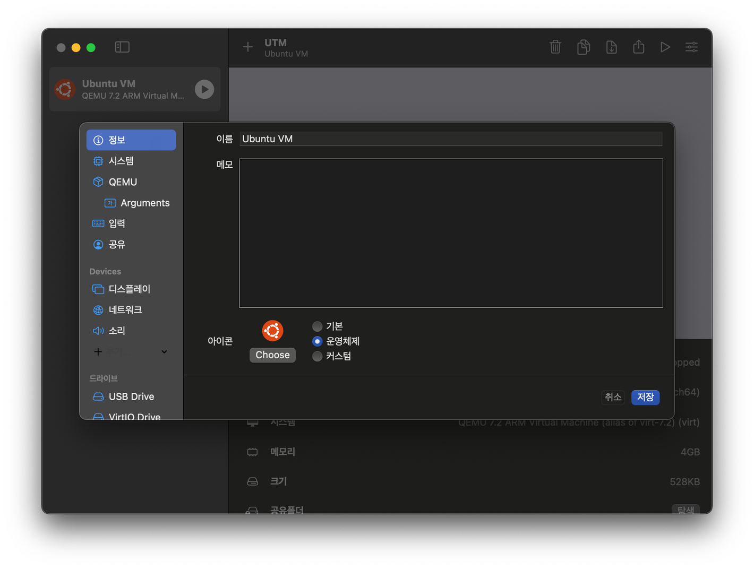Select the 커스텀 icon radio option
The image size is (754, 569).
[317, 356]
